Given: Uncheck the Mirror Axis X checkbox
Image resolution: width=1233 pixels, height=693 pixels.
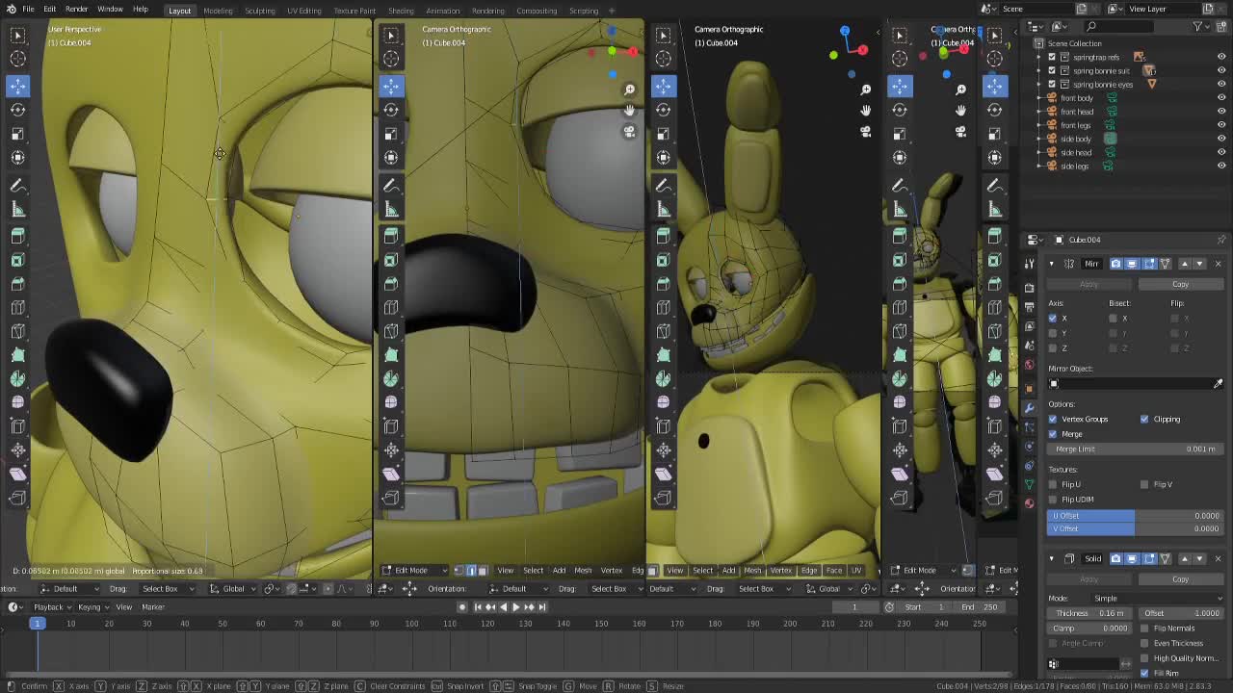Looking at the screenshot, I should click(x=1052, y=318).
